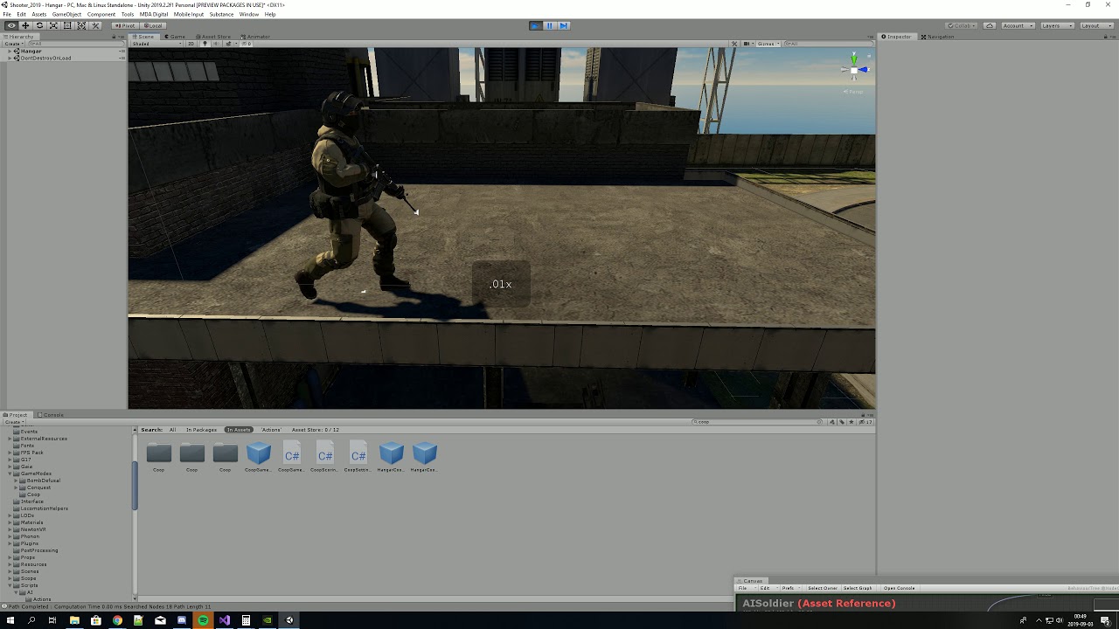Image resolution: width=1119 pixels, height=629 pixels.
Task: Switch to the Animator tab
Action: point(257,37)
